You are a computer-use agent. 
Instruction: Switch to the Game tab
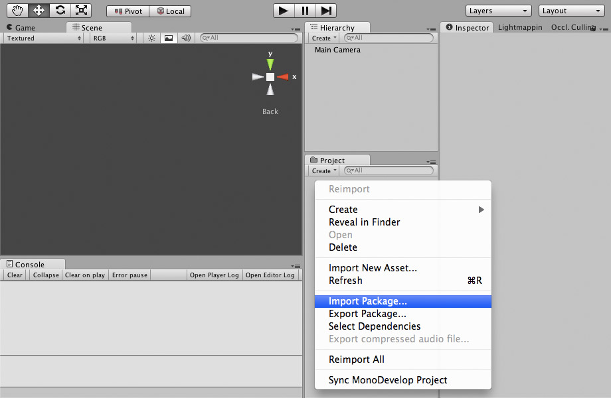[21, 28]
